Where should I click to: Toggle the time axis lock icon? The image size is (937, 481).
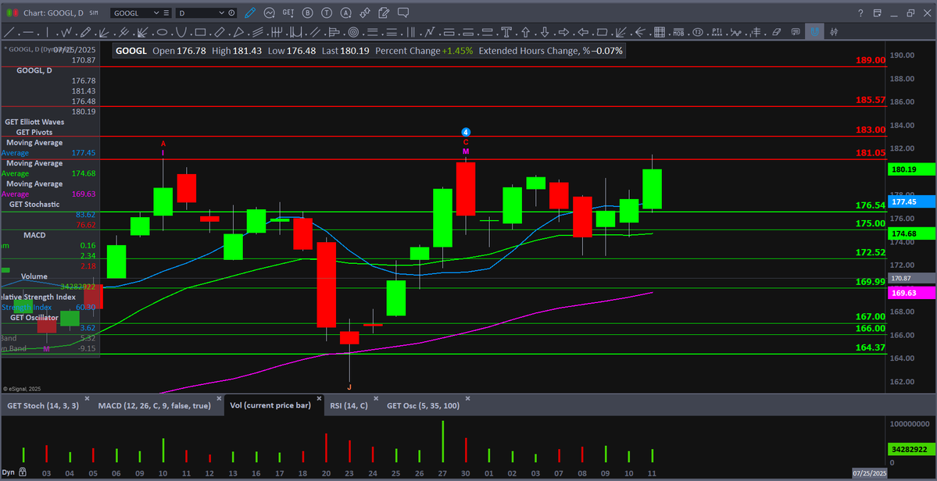click(22, 472)
